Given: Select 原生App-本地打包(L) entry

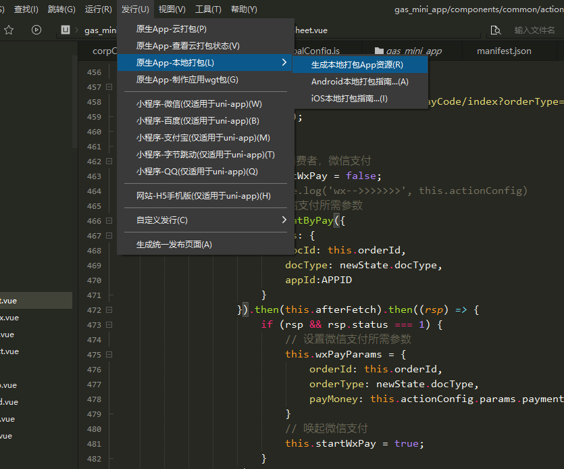Looking at the screenshot, I should click(204, 63).
